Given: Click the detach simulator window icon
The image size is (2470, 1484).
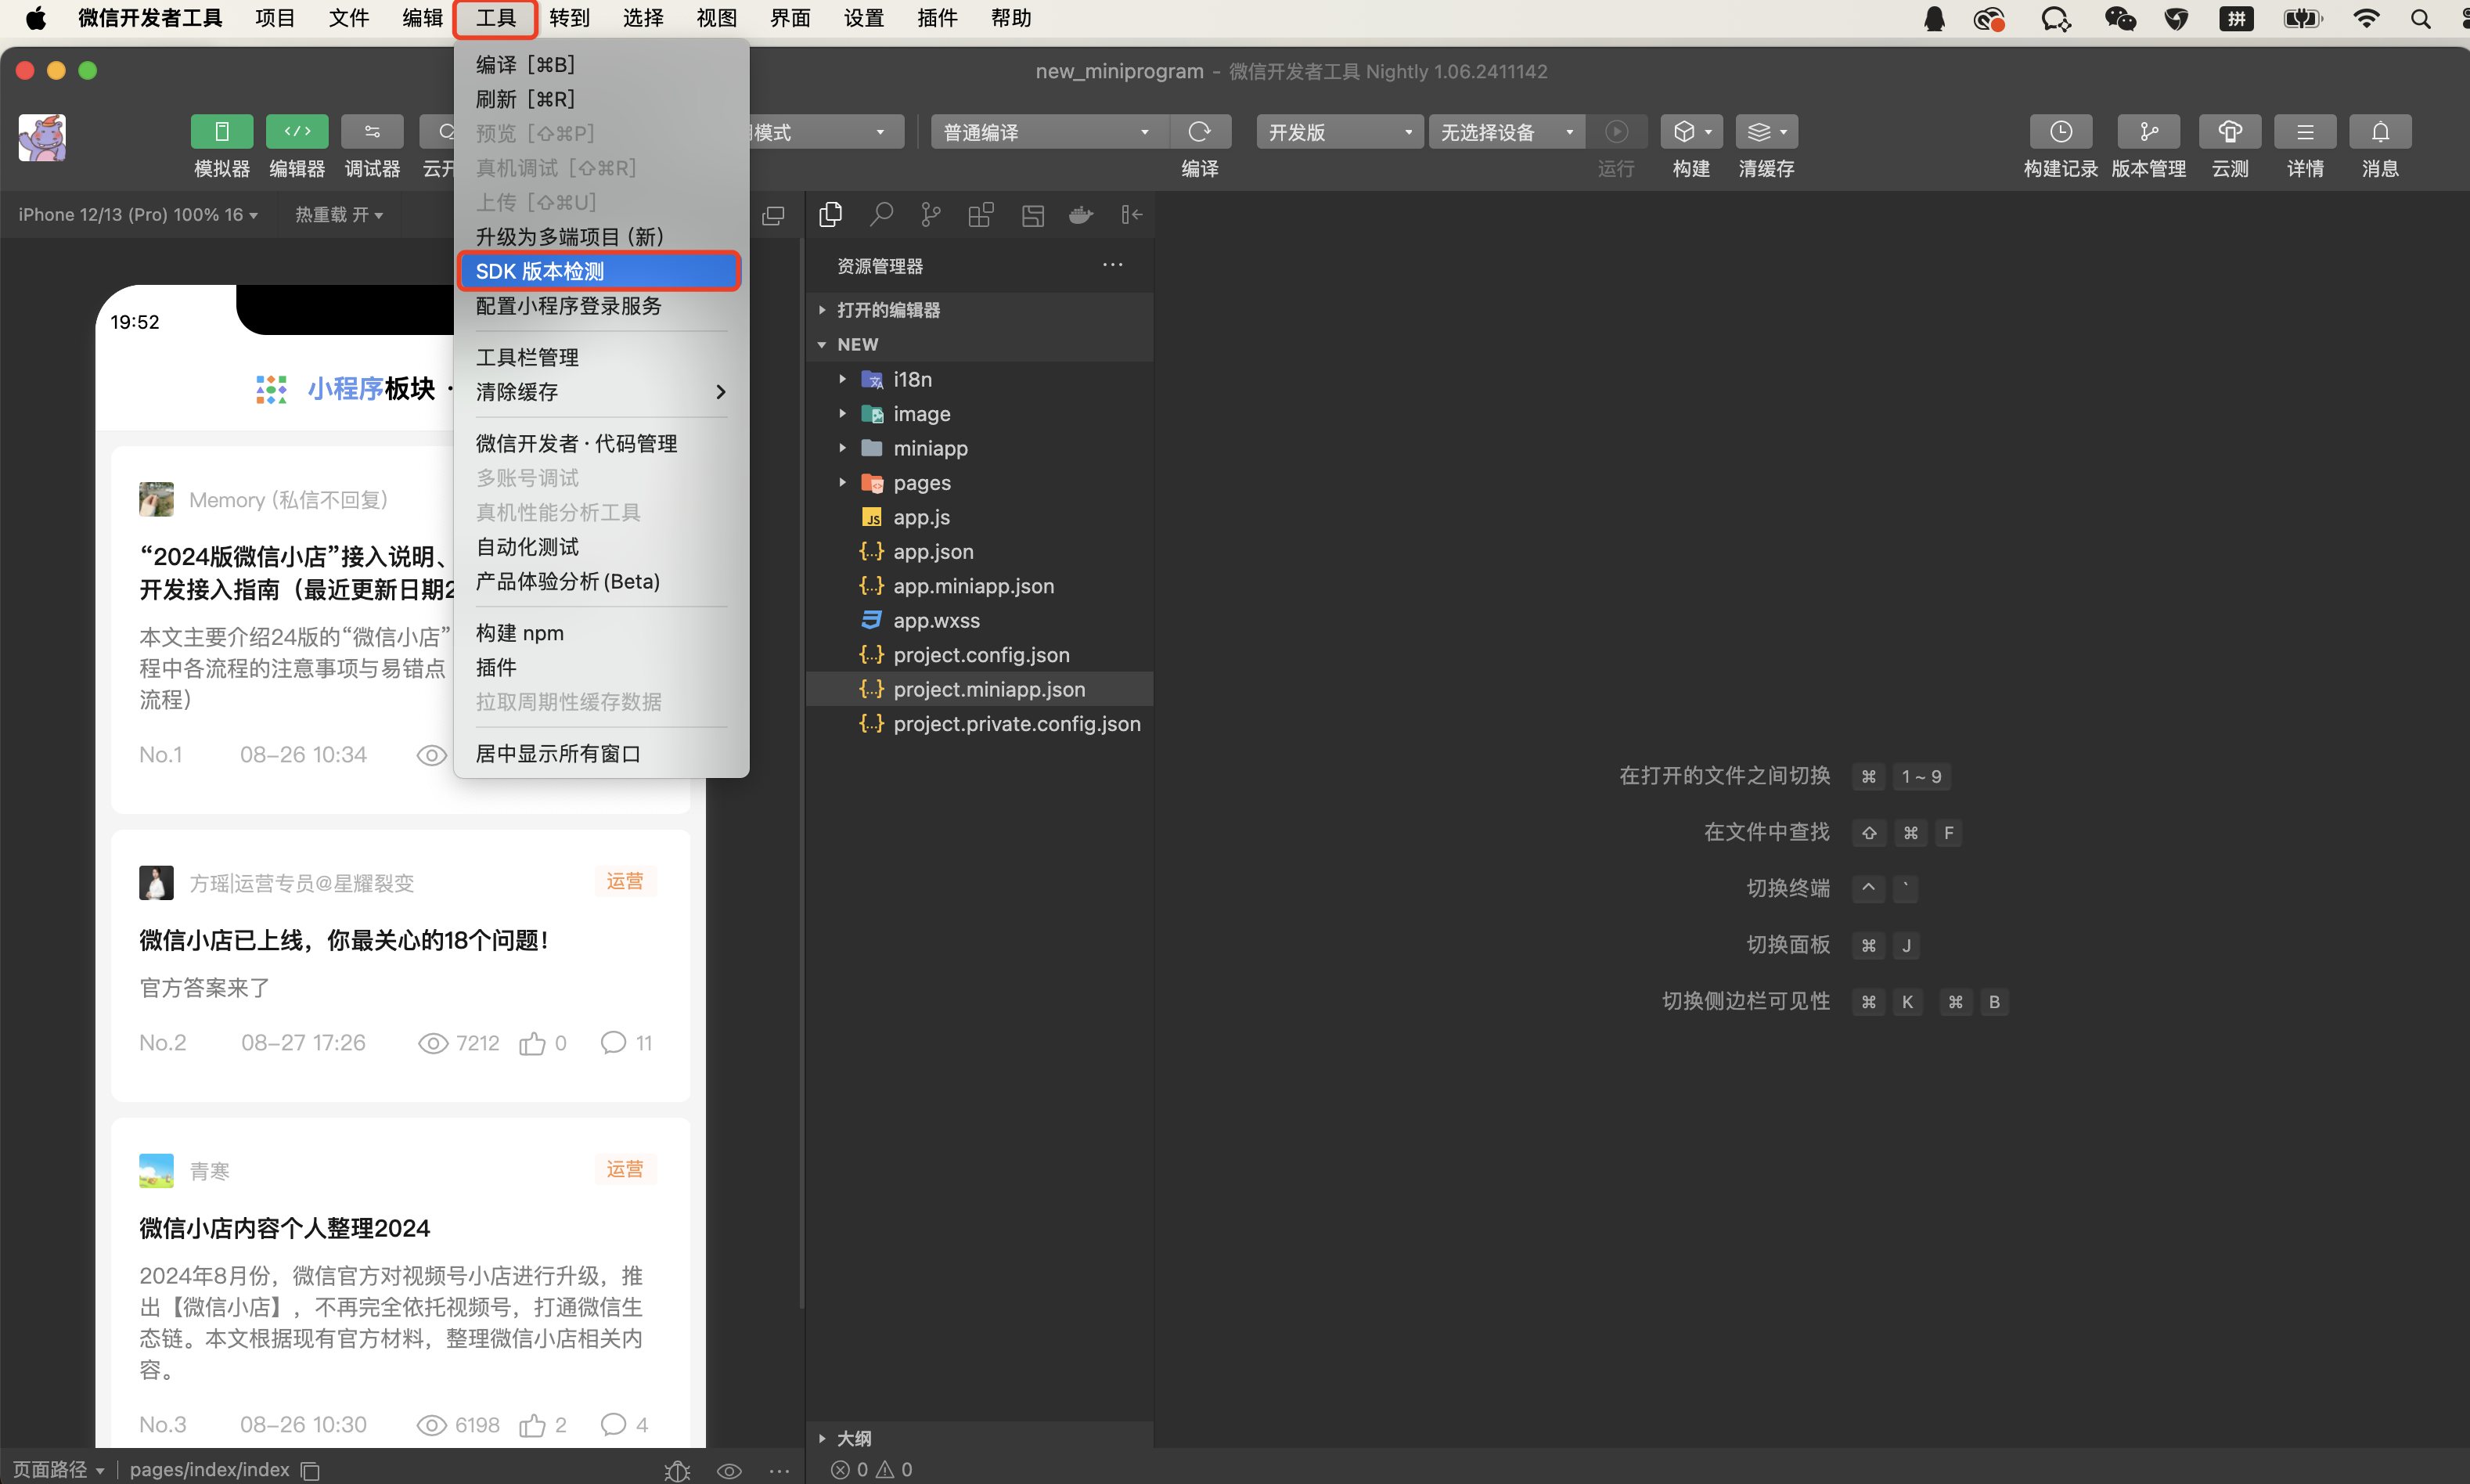Looking at the screenshot, I should (772, 216).
